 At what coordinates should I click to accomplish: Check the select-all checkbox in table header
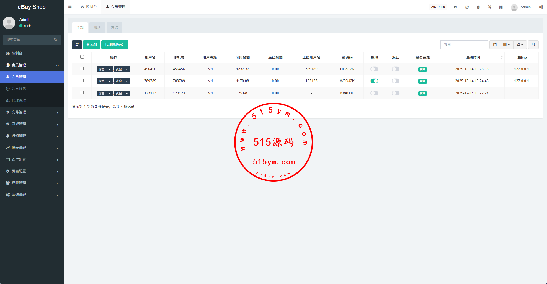pyautogui.click(x=82, y=57)
